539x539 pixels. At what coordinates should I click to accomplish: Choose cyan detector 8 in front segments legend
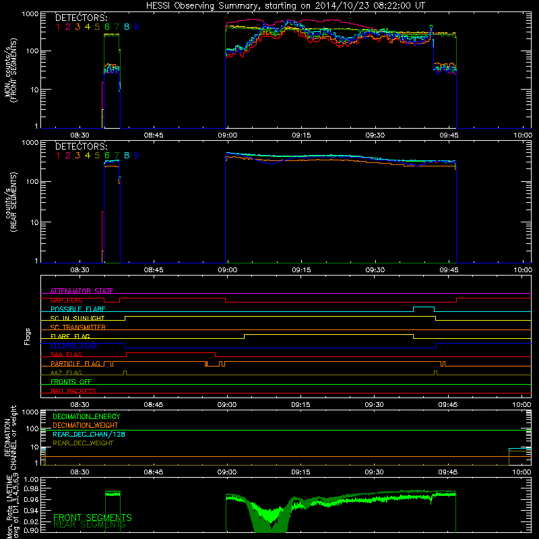127,27
